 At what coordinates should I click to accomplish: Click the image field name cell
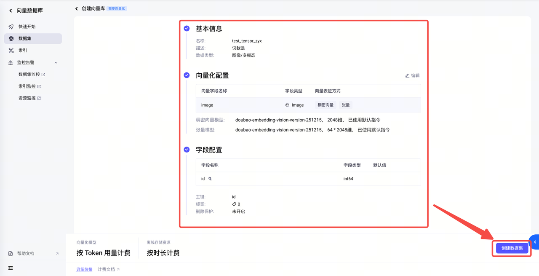[x=207, y=105]
